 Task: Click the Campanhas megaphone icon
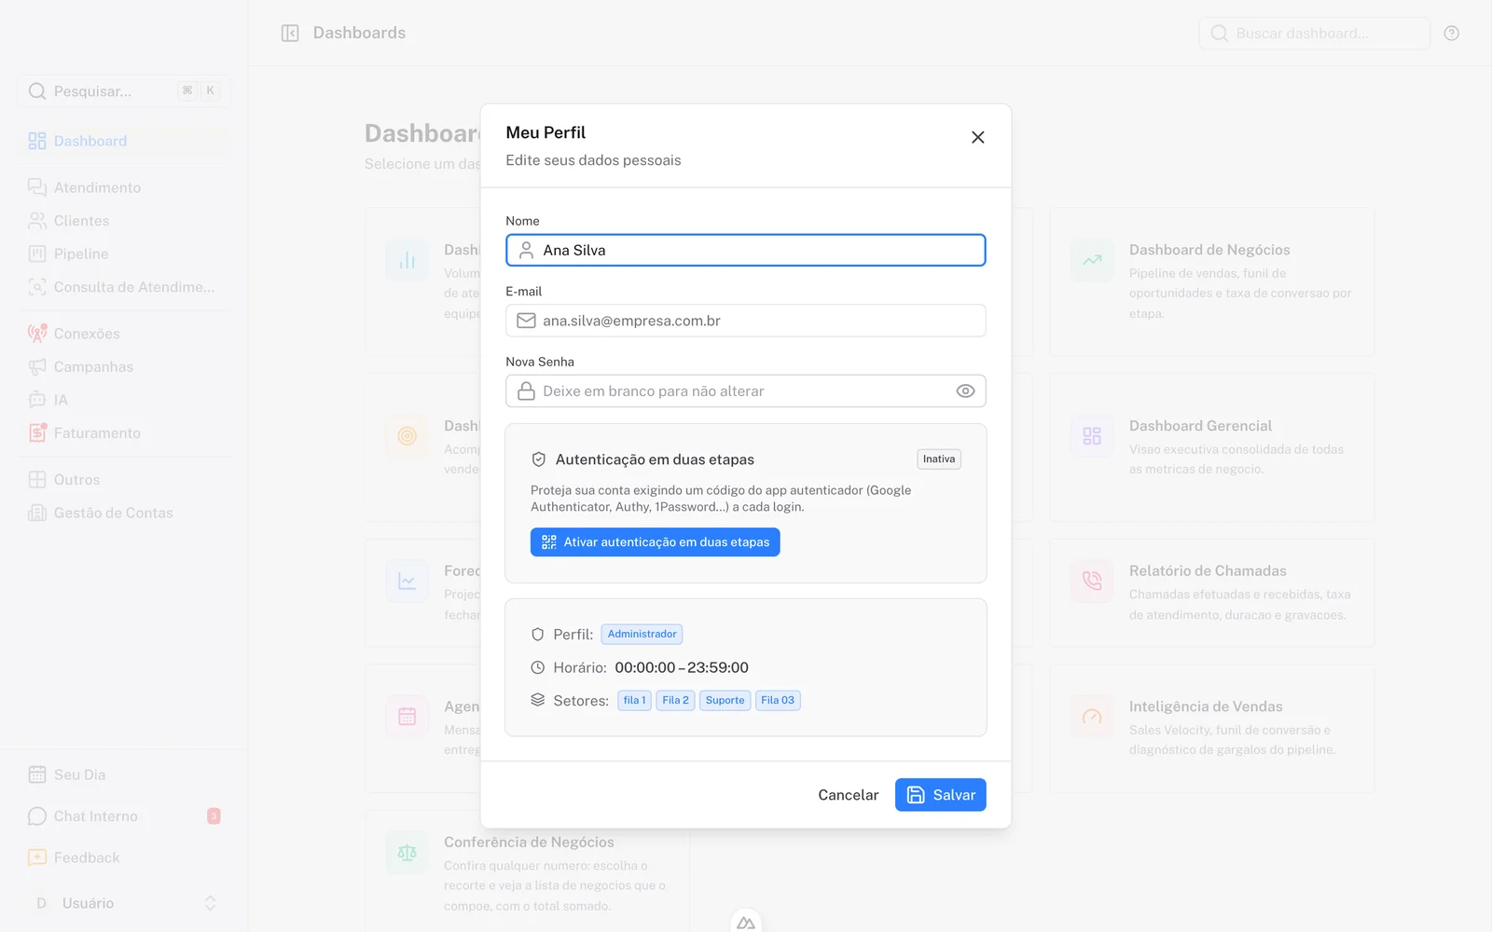(37, 367)
